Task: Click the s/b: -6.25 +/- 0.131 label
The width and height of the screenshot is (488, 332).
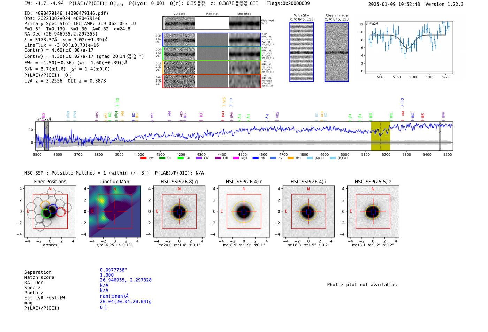Action: pyautogui.click(x=115, y=245)
